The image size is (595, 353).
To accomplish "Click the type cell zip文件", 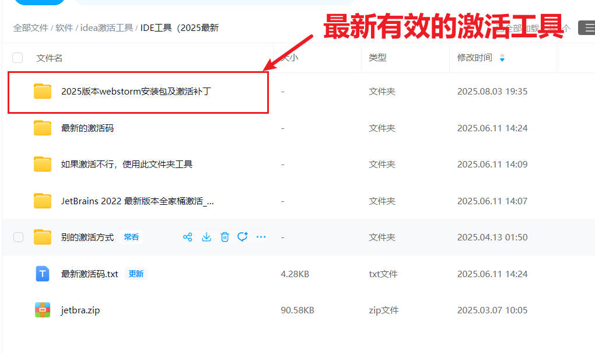I will pos(384,310).
